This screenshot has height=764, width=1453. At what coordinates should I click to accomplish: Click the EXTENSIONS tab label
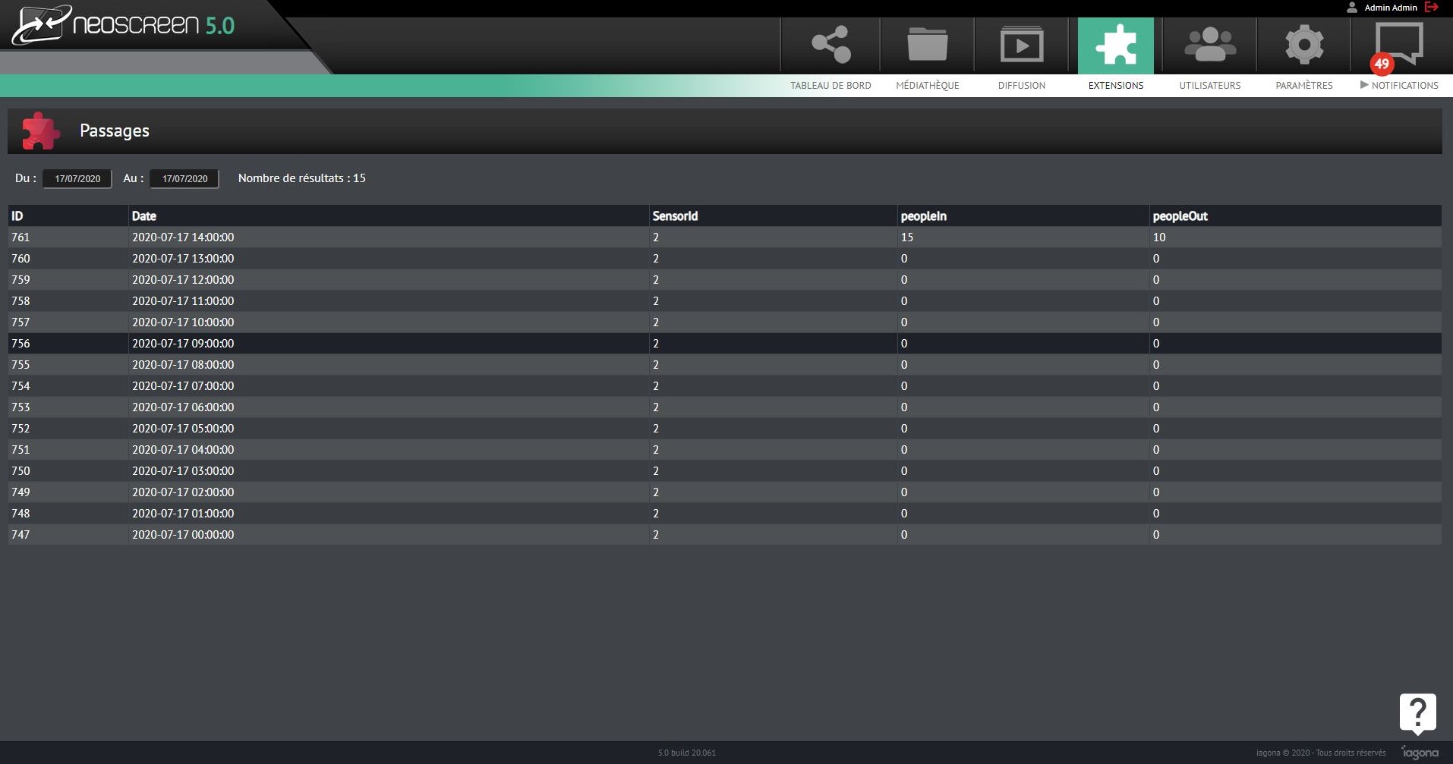[1115, 85]
